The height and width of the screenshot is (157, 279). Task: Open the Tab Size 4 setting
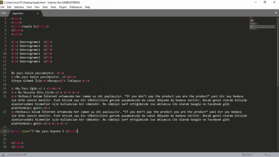point(247,154)
